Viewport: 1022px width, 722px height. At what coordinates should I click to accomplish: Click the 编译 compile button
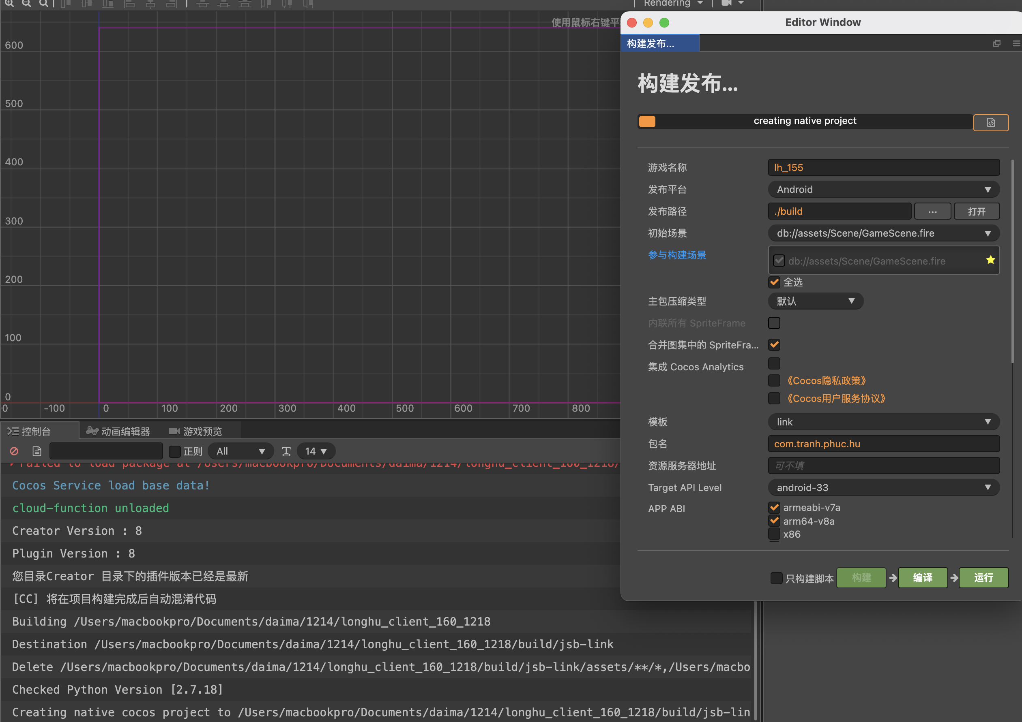922,577
